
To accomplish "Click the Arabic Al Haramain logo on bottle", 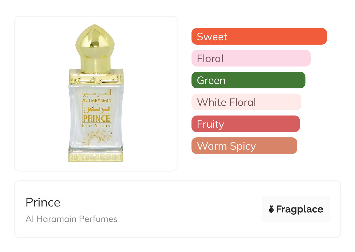I will pyautogui.click(x=96, y=93).
